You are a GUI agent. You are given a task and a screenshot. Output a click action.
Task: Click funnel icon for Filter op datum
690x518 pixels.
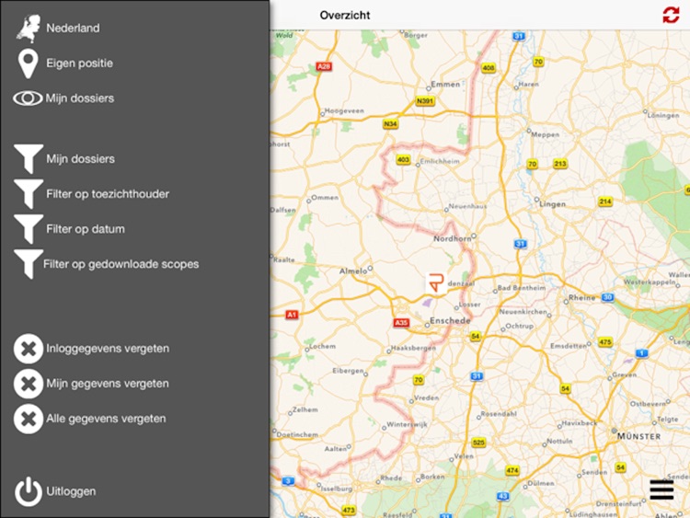(x=29, y=229)
